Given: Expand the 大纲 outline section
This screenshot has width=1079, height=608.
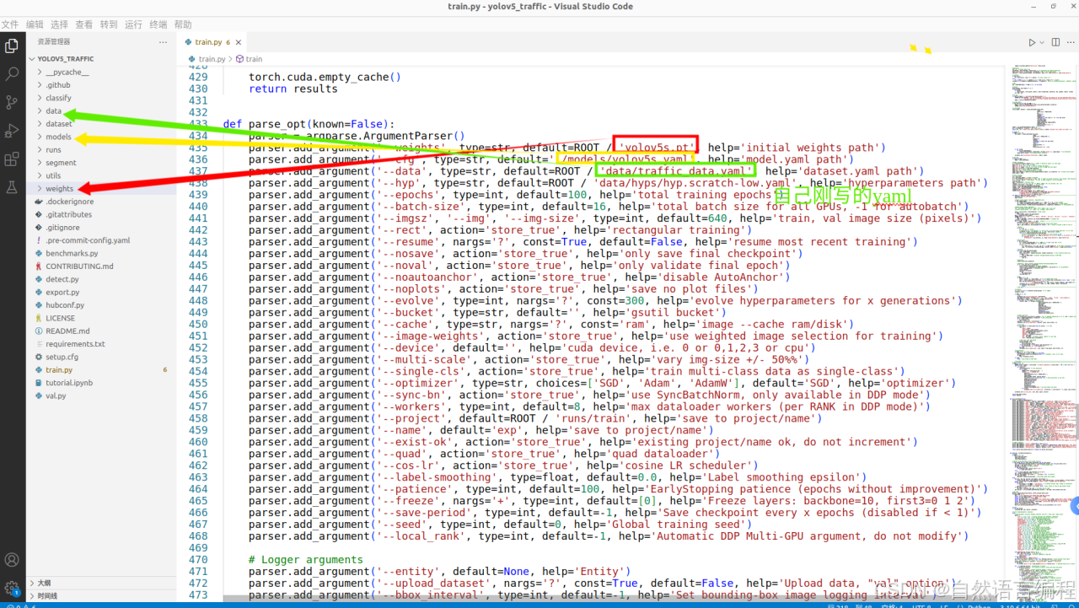Looking at the screenshot, I should coord(101,583).
